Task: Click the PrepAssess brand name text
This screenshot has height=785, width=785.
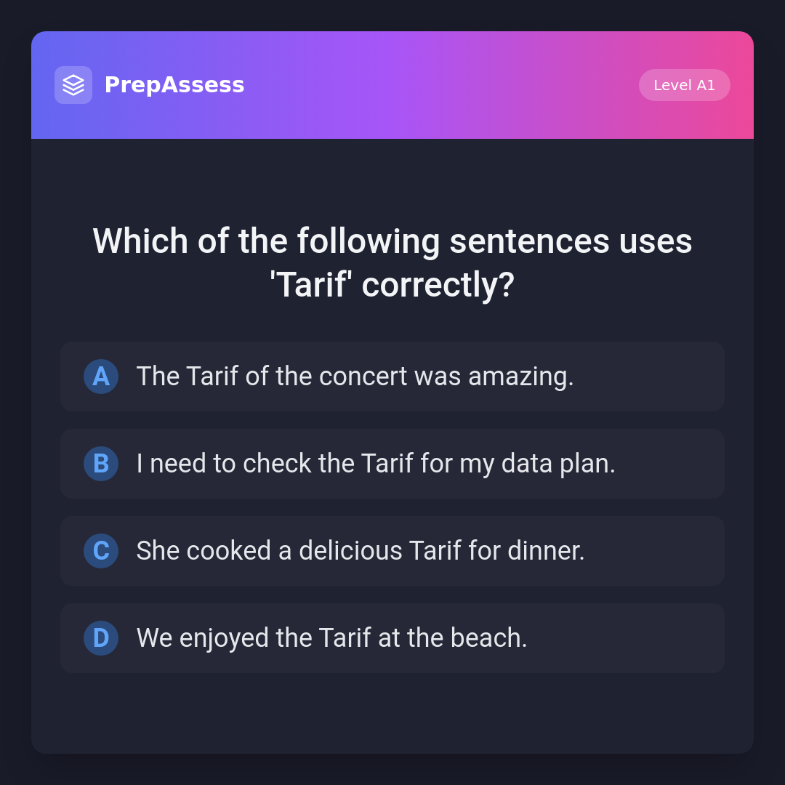Action: pos(174,85)
